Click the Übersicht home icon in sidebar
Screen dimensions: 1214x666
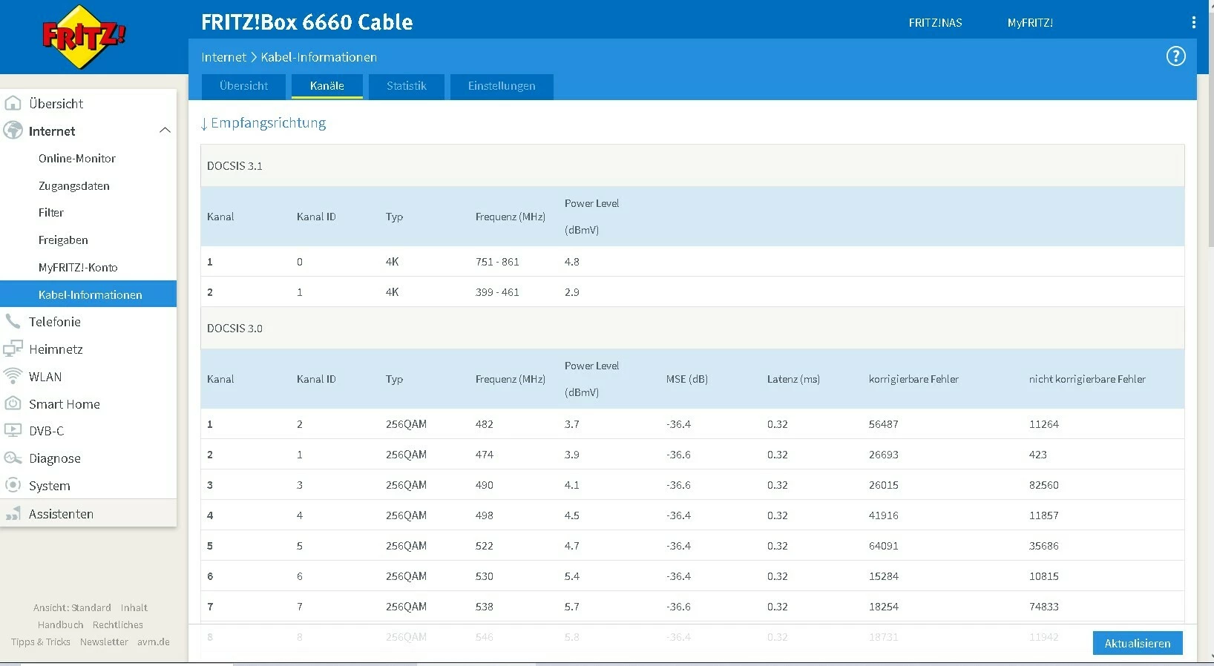pyautogui.click(x=13, y=103)
